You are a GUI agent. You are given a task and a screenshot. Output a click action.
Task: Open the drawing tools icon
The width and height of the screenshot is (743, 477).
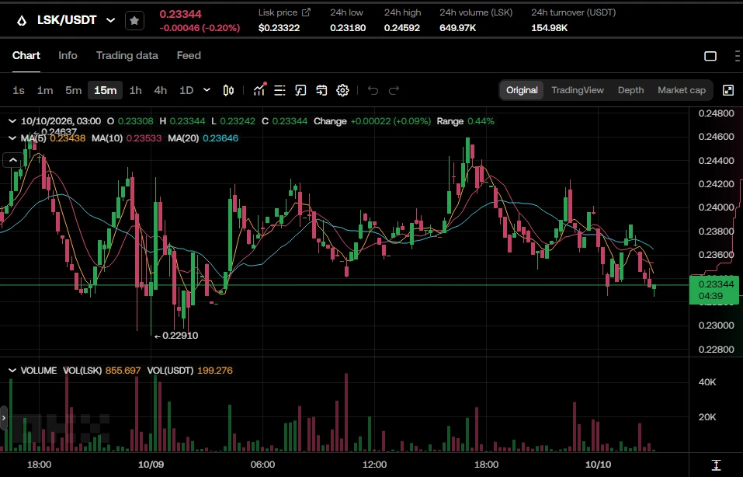[x=300, y=90]
